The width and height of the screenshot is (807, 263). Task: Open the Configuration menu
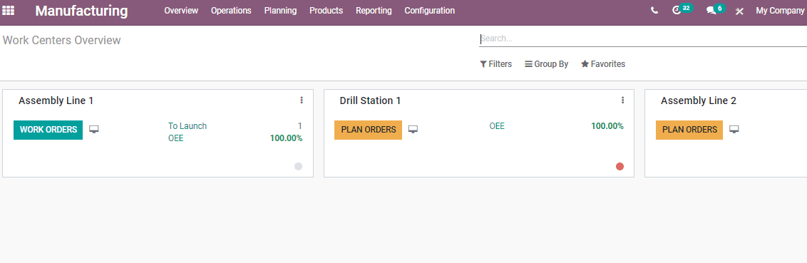click(430, 10)
